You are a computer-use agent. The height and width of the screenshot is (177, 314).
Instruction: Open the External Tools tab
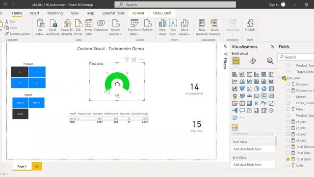113,13
